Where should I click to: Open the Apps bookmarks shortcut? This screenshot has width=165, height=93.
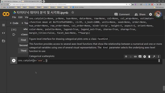pyautogui.click(x=4, y=7)
